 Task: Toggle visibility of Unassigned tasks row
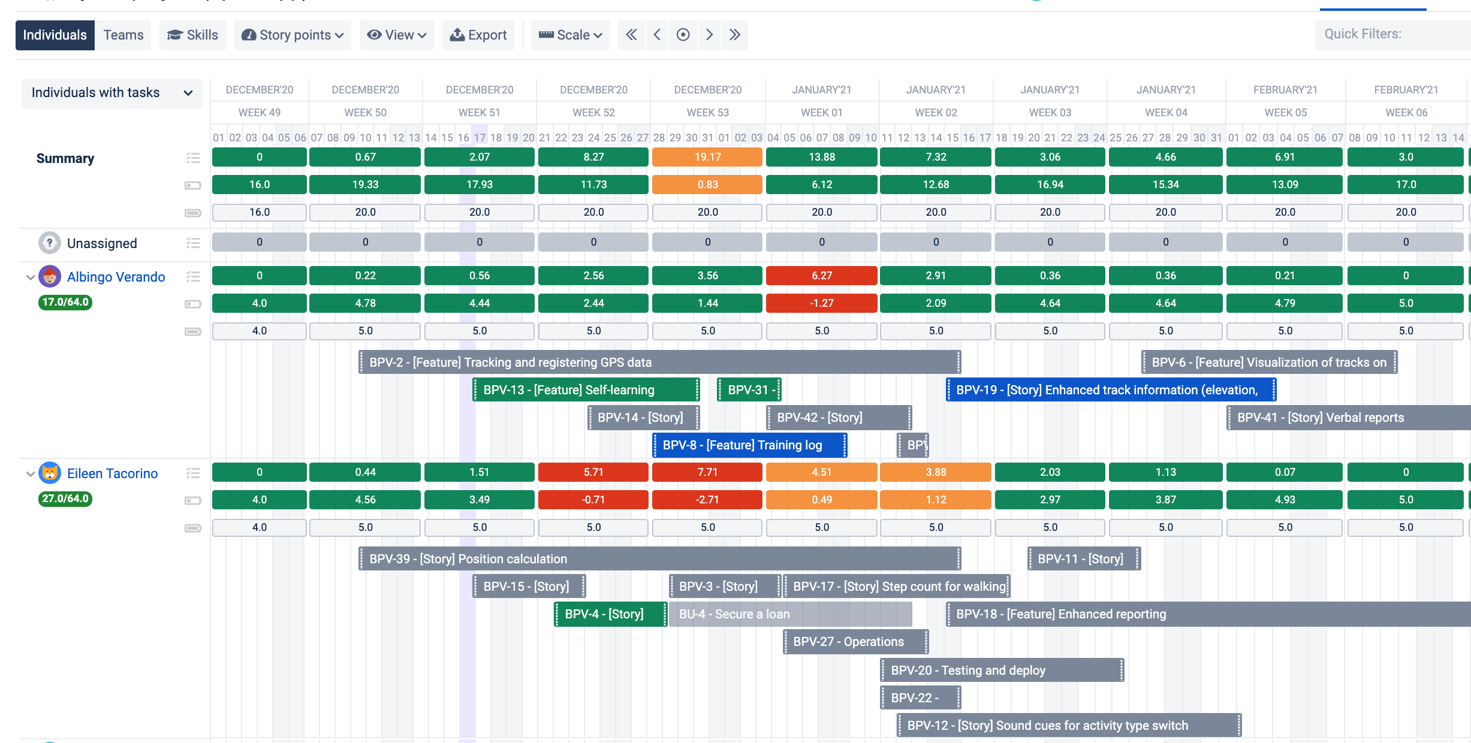click(192, 243)
